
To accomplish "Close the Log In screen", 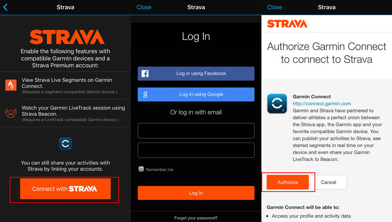I will coord(144,7).
